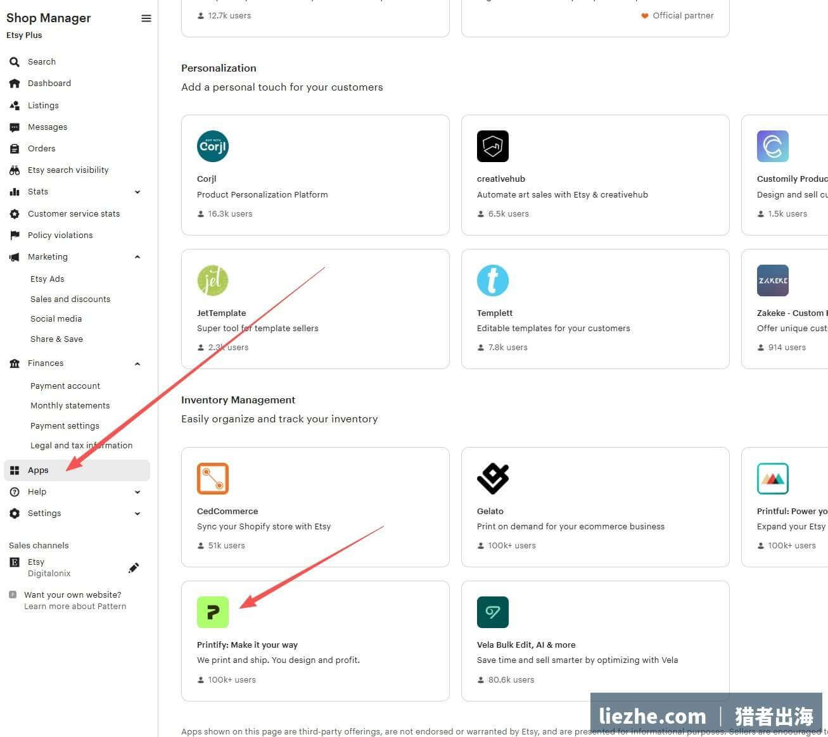Viewport: 828px width, 737px height.
Task: Click the Apps grid icon
Action: (x=15, y=470)
